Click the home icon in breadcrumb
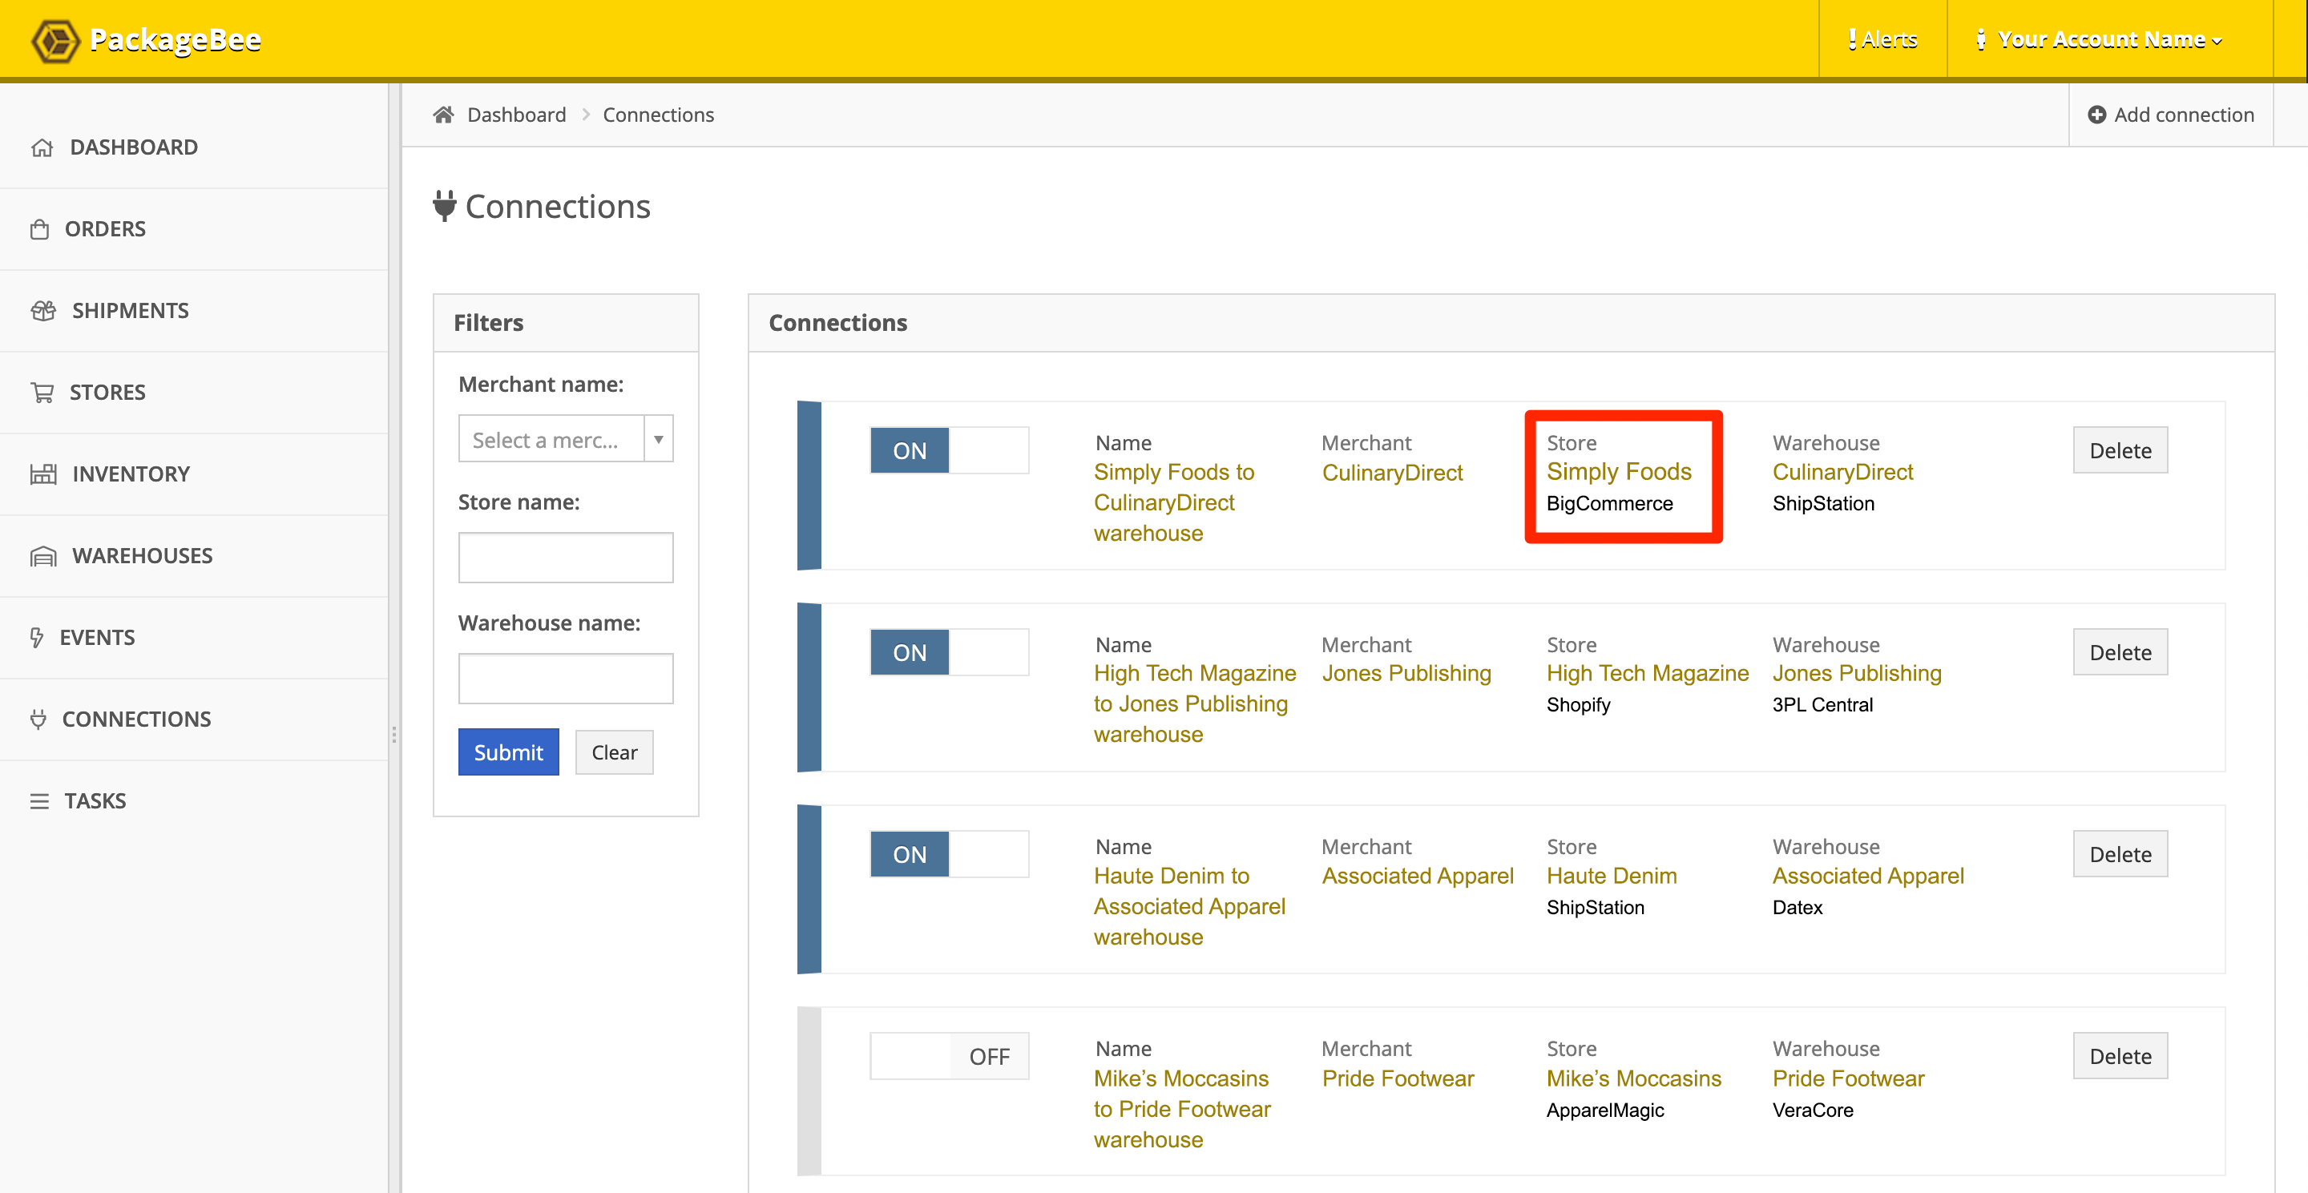This screenshot has width=2308, height=1193. [x=442, y=115]
